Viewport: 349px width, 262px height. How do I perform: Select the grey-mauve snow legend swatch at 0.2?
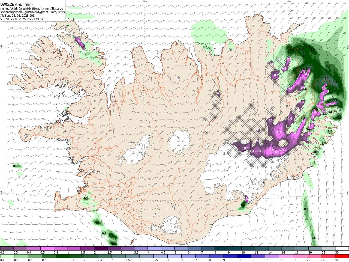coord(7,249)
